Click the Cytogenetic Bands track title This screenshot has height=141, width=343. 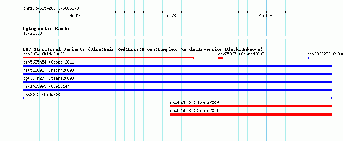click(46, 29)
